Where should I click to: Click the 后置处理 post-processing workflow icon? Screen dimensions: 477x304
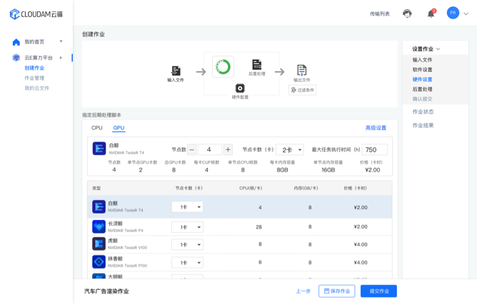[x=256, y=65]
